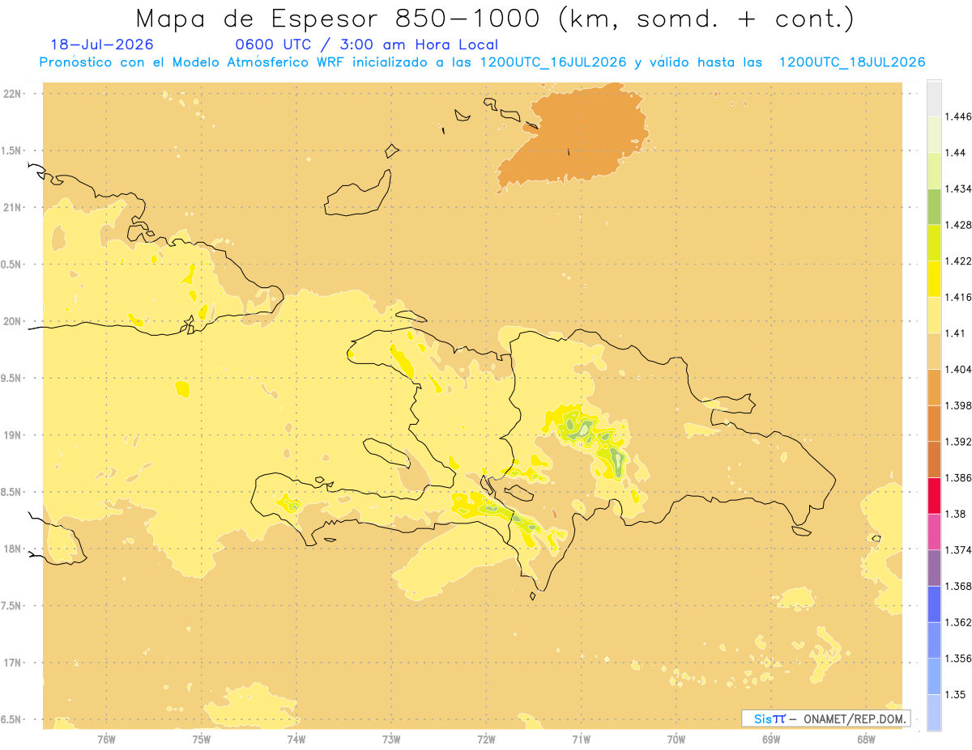Screen dimensions: 972x750
Task: Click the "75W" longitude label
Action: [202, 739]
